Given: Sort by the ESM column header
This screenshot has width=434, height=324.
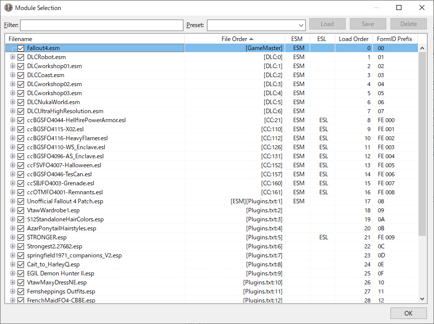Looking at the screenshot, I should click(x=297, y=39).
